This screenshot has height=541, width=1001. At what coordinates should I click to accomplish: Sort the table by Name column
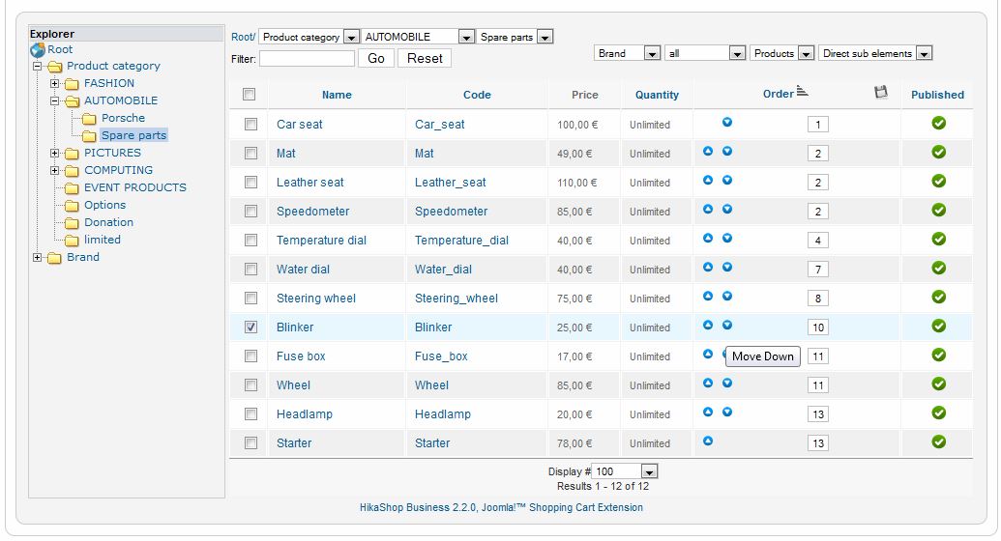pyautogui.click(x=337, y=95)
